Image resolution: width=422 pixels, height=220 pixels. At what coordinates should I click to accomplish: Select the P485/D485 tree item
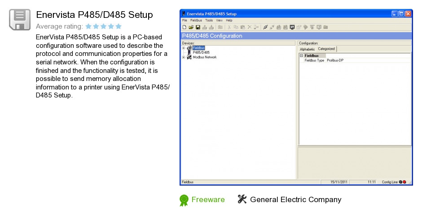(x=201, y=52)
